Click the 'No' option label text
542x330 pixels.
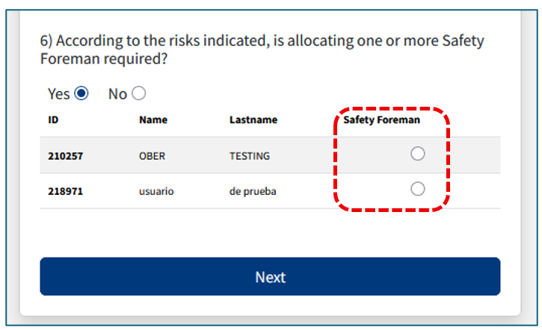tap(117, 94)
